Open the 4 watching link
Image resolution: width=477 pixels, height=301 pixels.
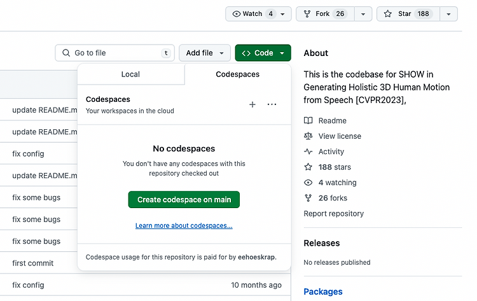tap(337, 183)
